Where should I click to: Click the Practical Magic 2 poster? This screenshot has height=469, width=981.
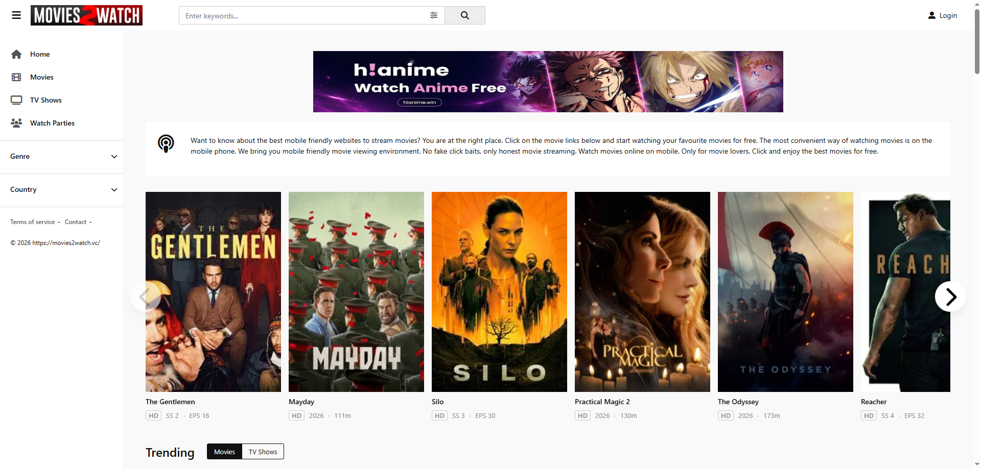point(642,292)
